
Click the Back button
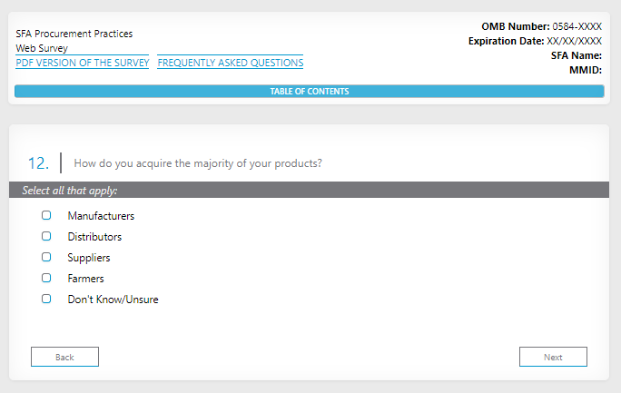[x=64, y=357]
